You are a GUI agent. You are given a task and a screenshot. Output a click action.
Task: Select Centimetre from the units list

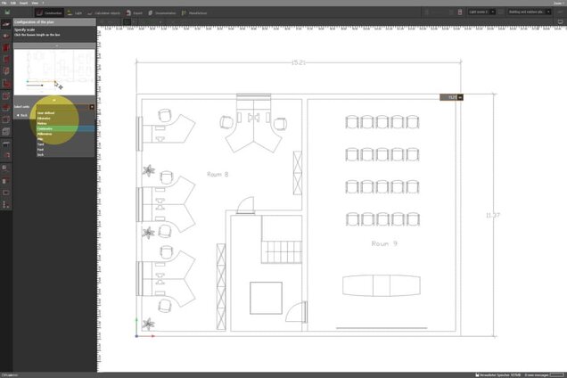coord(45,128)
